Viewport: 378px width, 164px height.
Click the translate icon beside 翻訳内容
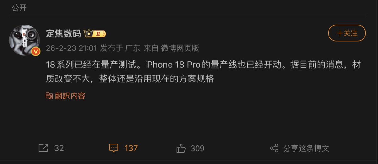49,96
